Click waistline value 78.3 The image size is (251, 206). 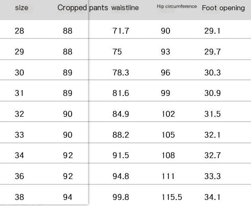pyautogui.click(x=120, y=72)
